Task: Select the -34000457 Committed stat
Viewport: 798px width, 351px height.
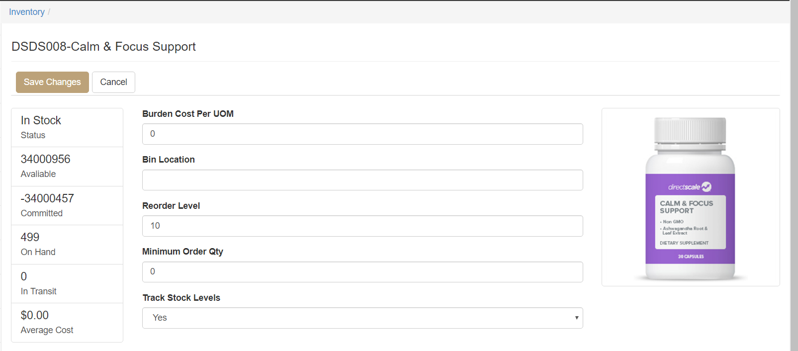Action: pyautogui.click(x=67, y=205)
